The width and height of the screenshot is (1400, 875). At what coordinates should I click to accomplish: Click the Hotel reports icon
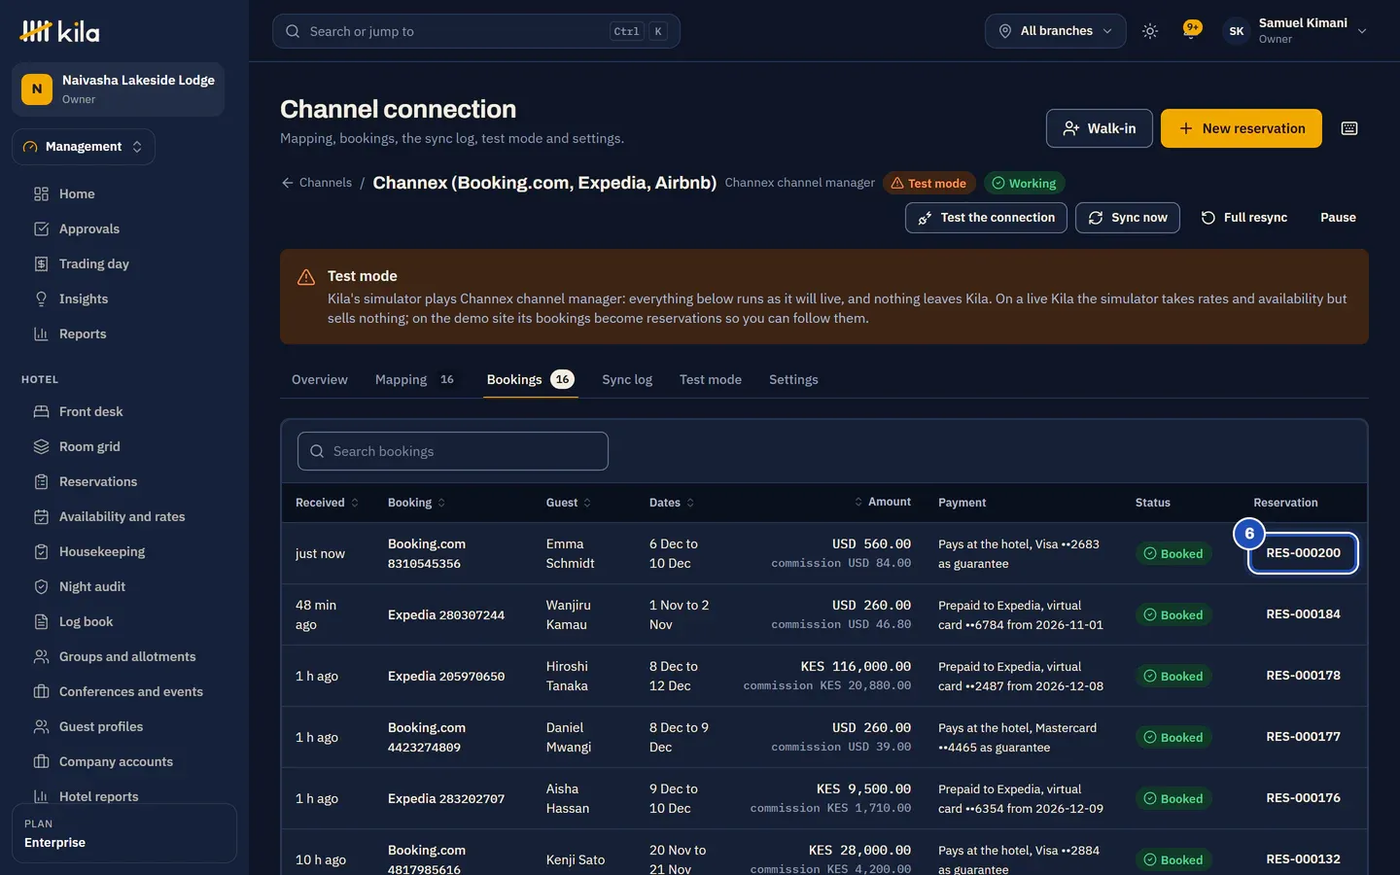click(x=41, y=796)
